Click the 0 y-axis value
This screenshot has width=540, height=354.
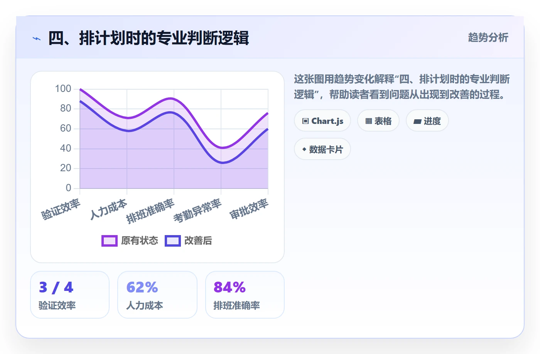[69, 188]
